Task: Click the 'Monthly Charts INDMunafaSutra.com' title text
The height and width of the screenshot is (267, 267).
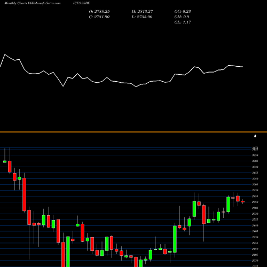Action: coord(32,3)
